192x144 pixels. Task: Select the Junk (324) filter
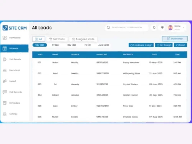click(104, 45)
